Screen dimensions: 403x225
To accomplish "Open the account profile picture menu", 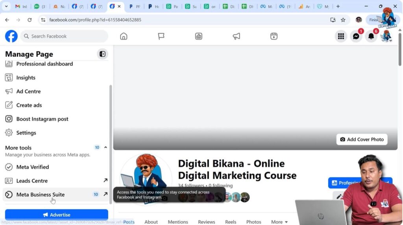I will click(386, 36).
